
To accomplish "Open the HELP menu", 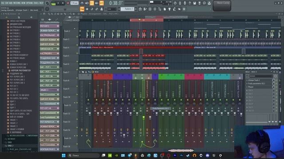I will click(41, 3).
